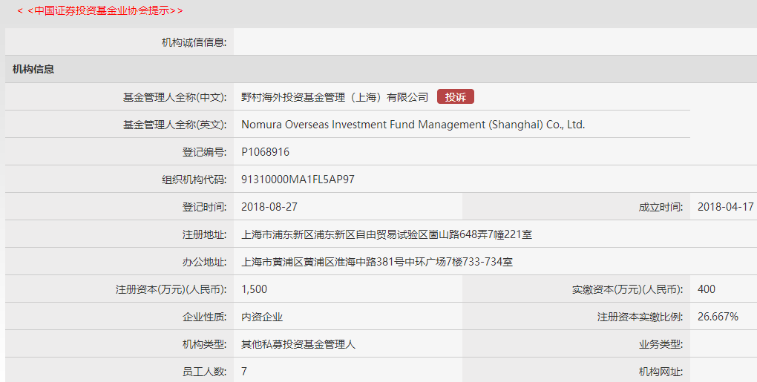Click the 机构诚信信息 label

(194, 42)
